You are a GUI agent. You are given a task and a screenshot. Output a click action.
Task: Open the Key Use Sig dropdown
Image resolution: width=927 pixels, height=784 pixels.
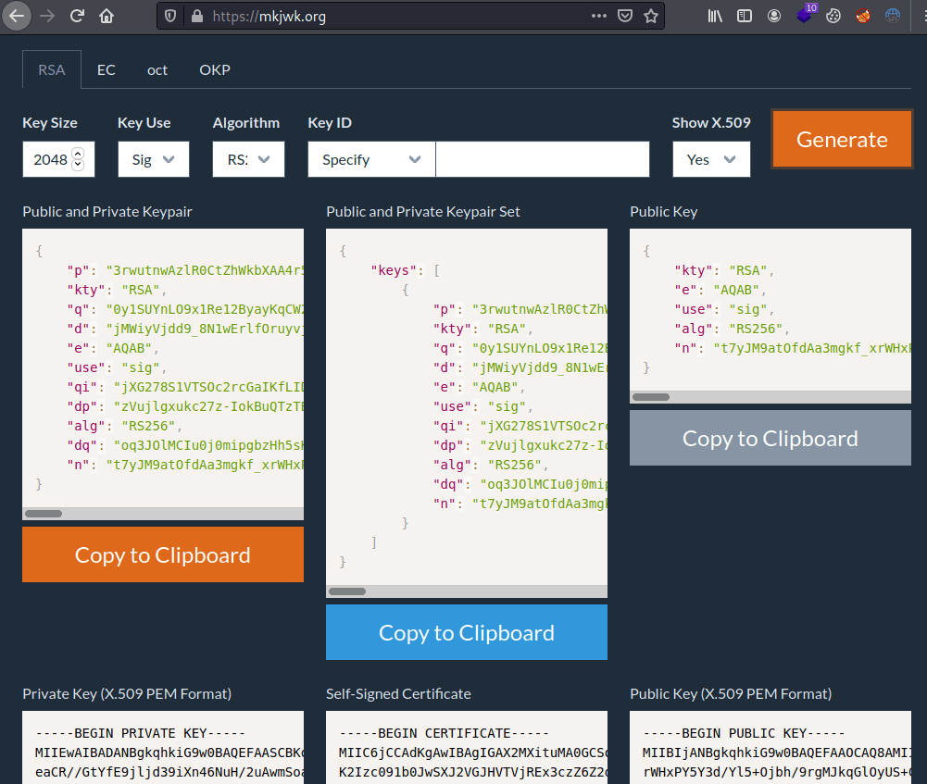tap(153, 159)
